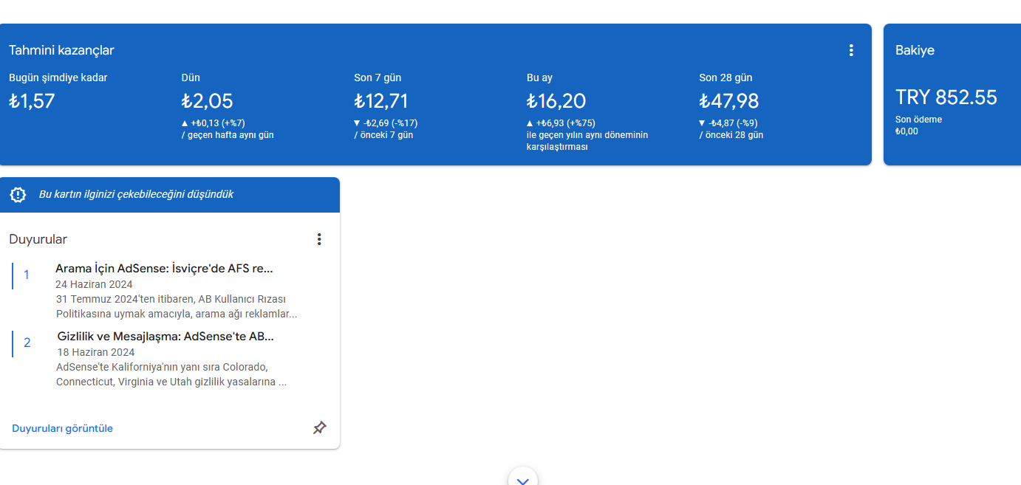Open the Duyurular card three-dot menu

pyautogui.click(x=319, y=239)
